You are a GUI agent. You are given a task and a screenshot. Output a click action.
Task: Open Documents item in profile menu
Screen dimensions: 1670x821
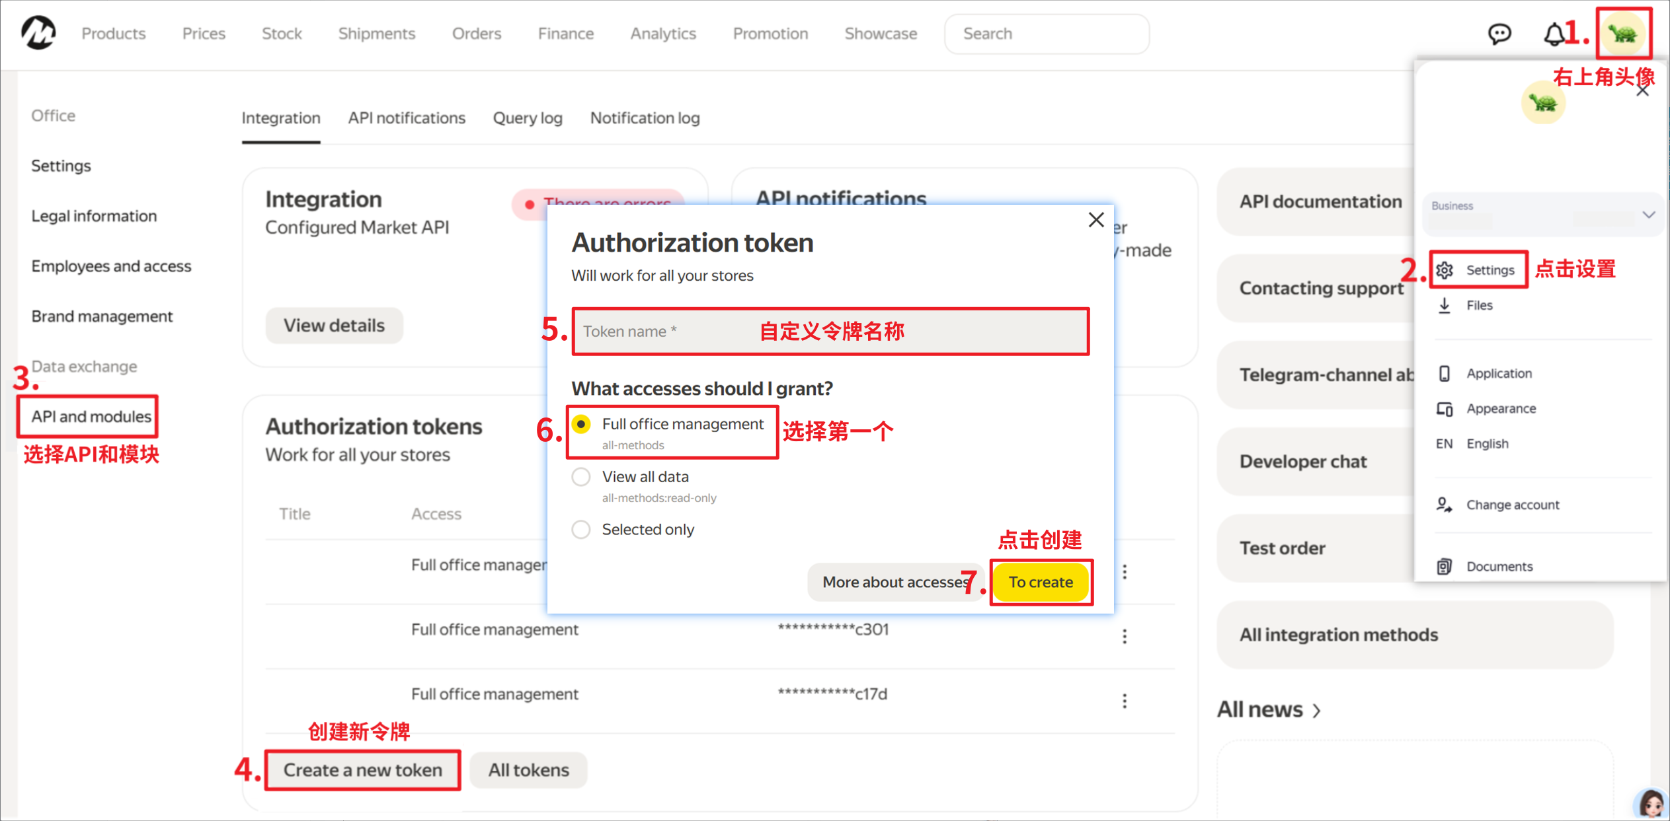point(1498,566)
